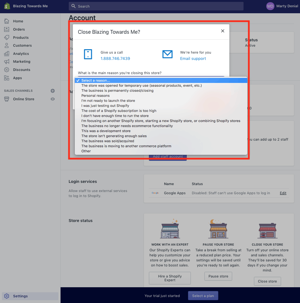Screen dimensions: 300x303
Task: Click the phone icon in the dialog
Action: coord(88,54)
